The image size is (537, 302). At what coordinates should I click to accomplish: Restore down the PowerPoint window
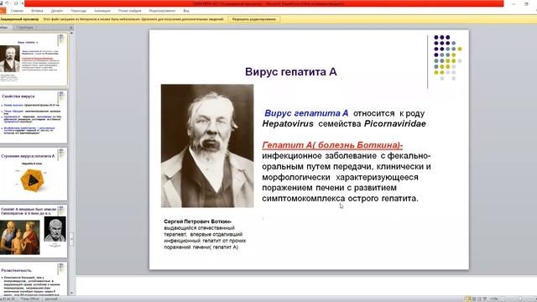click(x=526, y=3)
